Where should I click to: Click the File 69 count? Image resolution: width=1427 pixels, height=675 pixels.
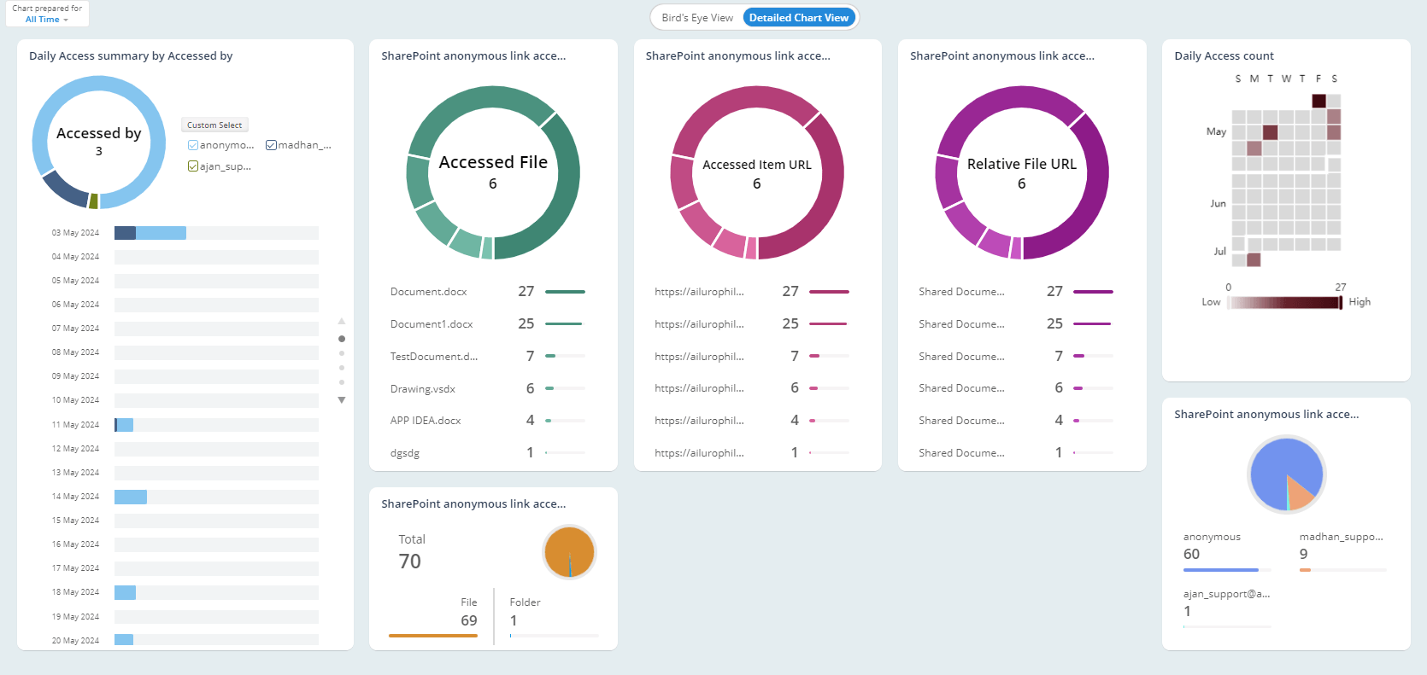point(469,620)
